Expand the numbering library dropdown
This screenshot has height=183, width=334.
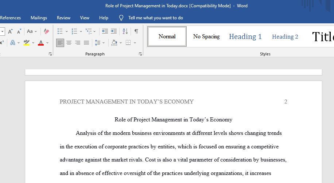tap(81, 31)
